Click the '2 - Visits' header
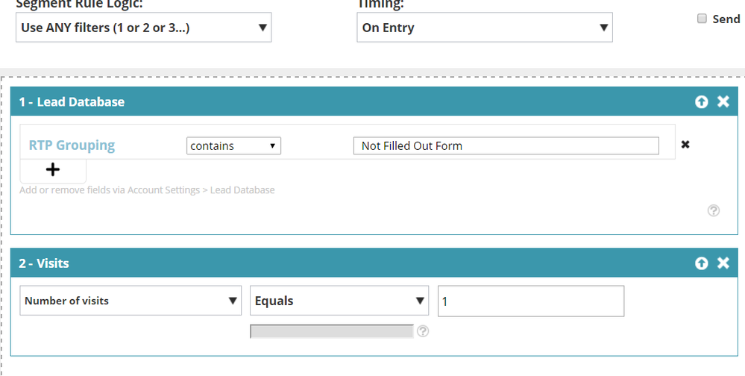 [44, 263]
